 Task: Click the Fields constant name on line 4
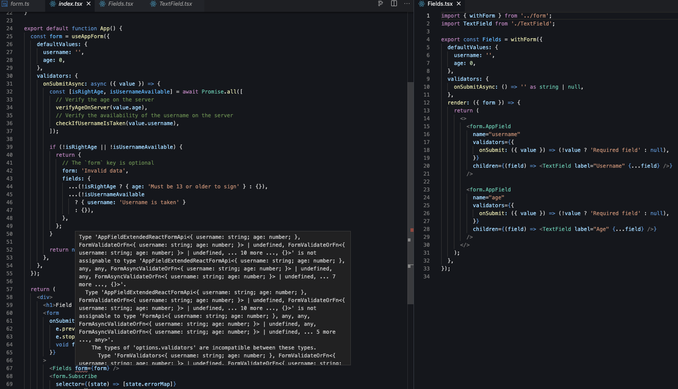pyautogui.click(x=492, y=40)
